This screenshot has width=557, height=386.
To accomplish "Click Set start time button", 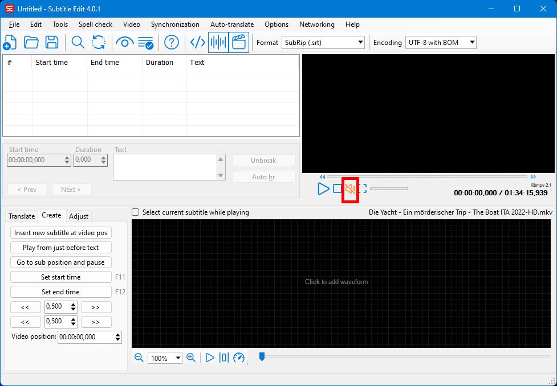I will [61, 277].
